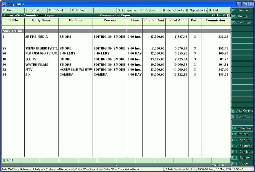Click the Keyboard button
This screenshot has height=172, width=255.
pos(151,11)
